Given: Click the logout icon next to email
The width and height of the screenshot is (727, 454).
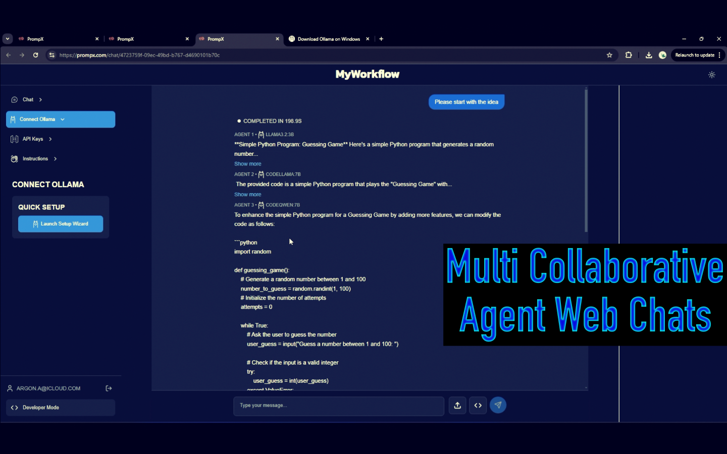Looking at the screenshot, I should pyautogui.click(x=109, y=388).
